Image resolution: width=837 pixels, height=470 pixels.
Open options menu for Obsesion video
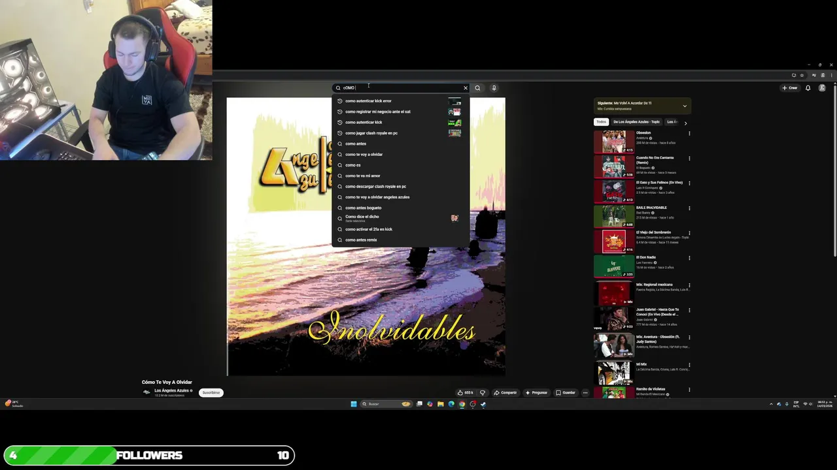click(689, 134)
